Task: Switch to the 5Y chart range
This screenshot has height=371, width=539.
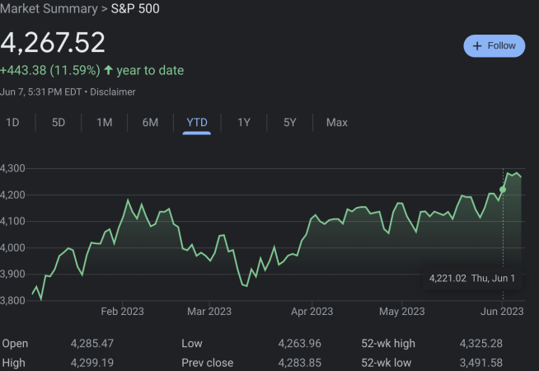Action: (x=290, y=122)
